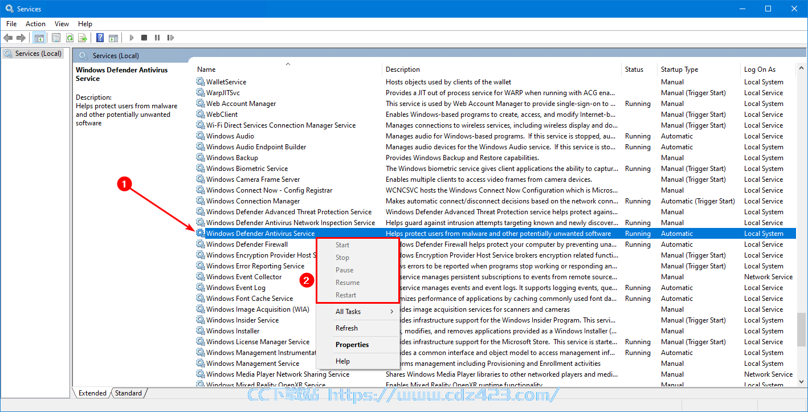This screenshot has width=808, height=412.
Task: Select Windows Defender Advanced Threat Protection Service
Action: (x=495, y=212)
